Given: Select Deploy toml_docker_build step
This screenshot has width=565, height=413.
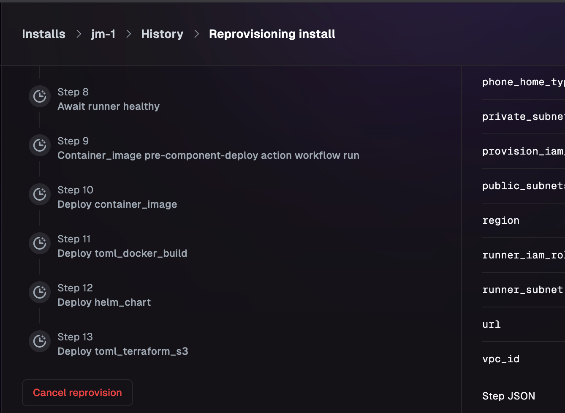Looking at the screenshot, I should (x=122, y=246).
